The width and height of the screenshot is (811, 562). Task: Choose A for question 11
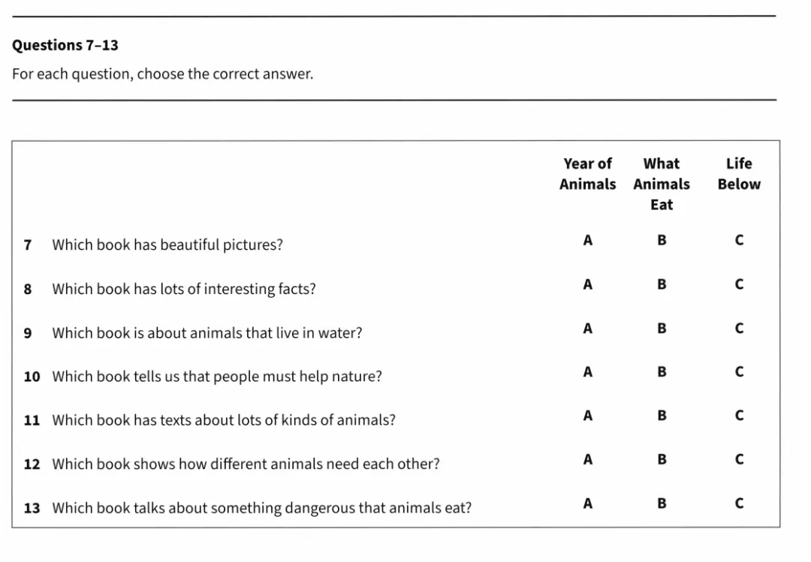click(587, 415)
